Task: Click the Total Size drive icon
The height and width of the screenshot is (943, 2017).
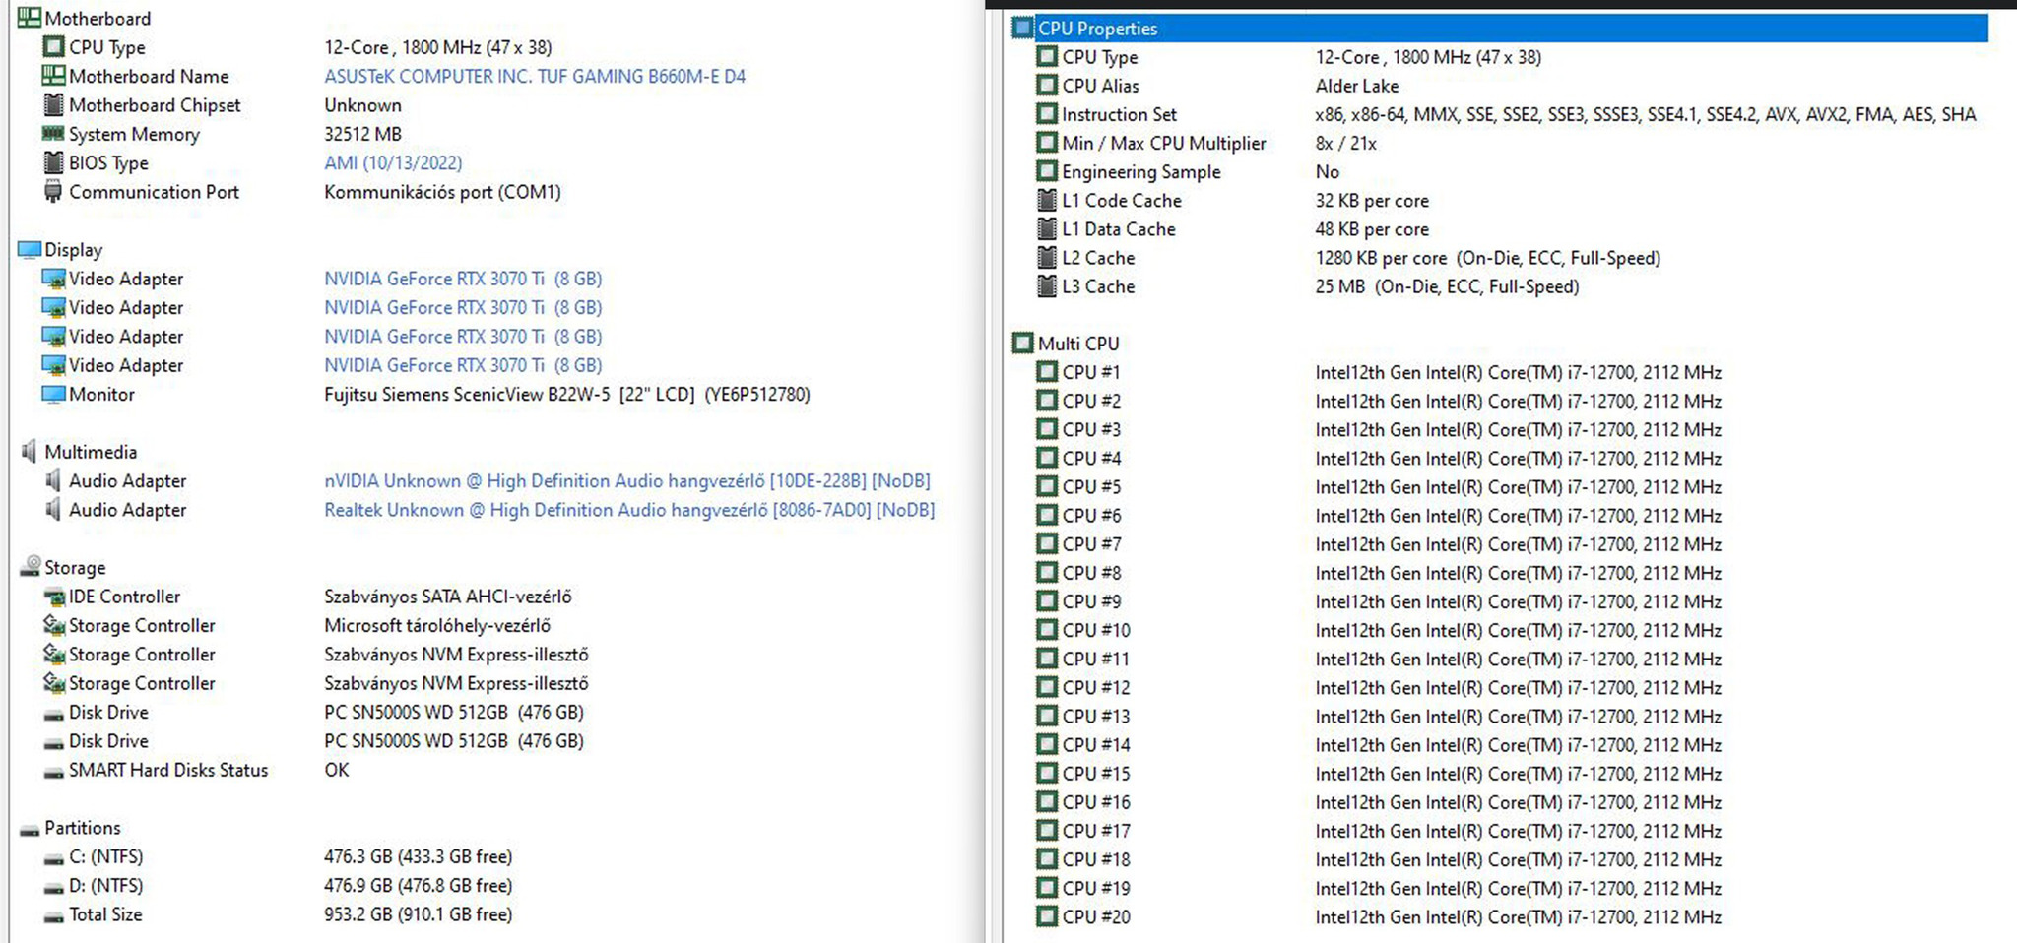Action: pyautogui.click(x=53, y=915)
